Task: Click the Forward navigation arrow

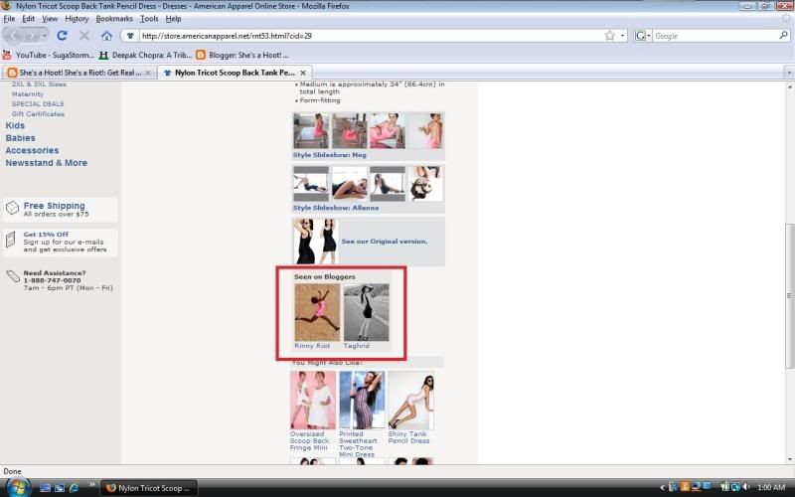Action: click(31, 36)
